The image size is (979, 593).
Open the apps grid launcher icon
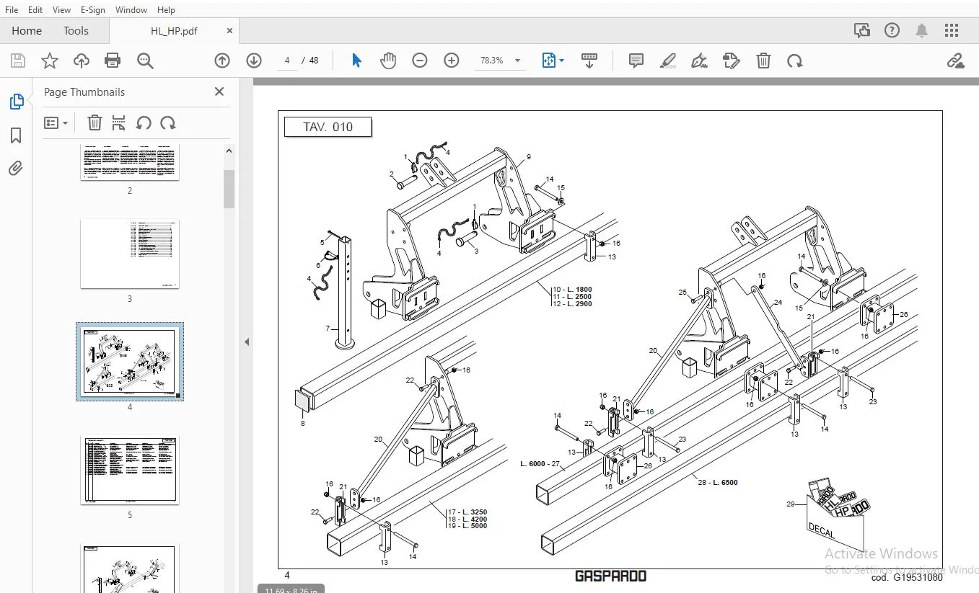click(x=952, y=30)
